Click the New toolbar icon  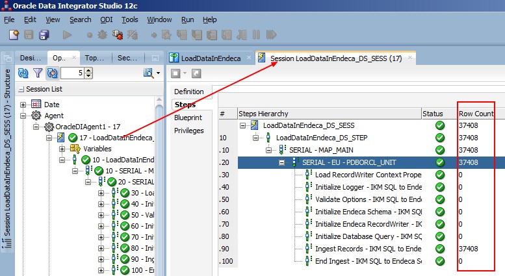point(13,34)
